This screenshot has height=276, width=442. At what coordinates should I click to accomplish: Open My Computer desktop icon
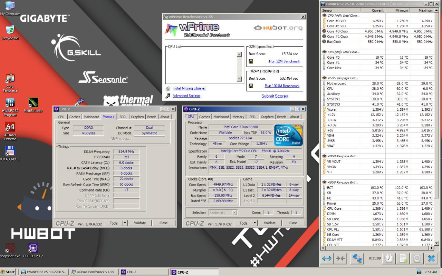[10, 8]
